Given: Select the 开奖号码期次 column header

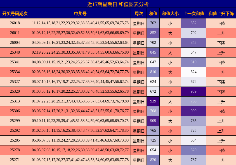Looking at the screenshot, I should tap(15, 13).
